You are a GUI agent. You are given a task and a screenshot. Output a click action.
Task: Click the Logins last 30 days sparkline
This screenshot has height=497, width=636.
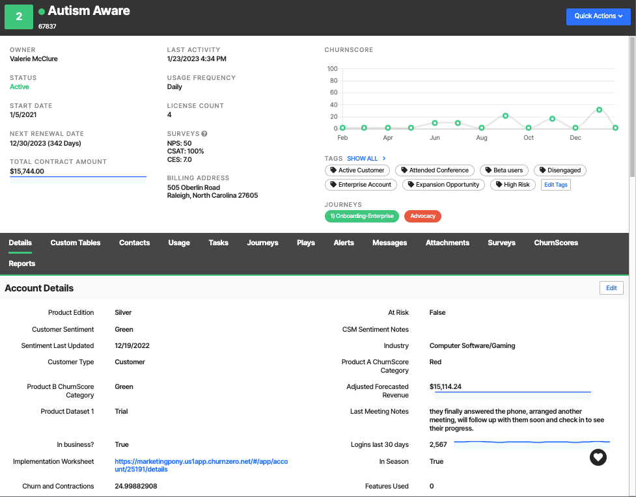[532, 445]
